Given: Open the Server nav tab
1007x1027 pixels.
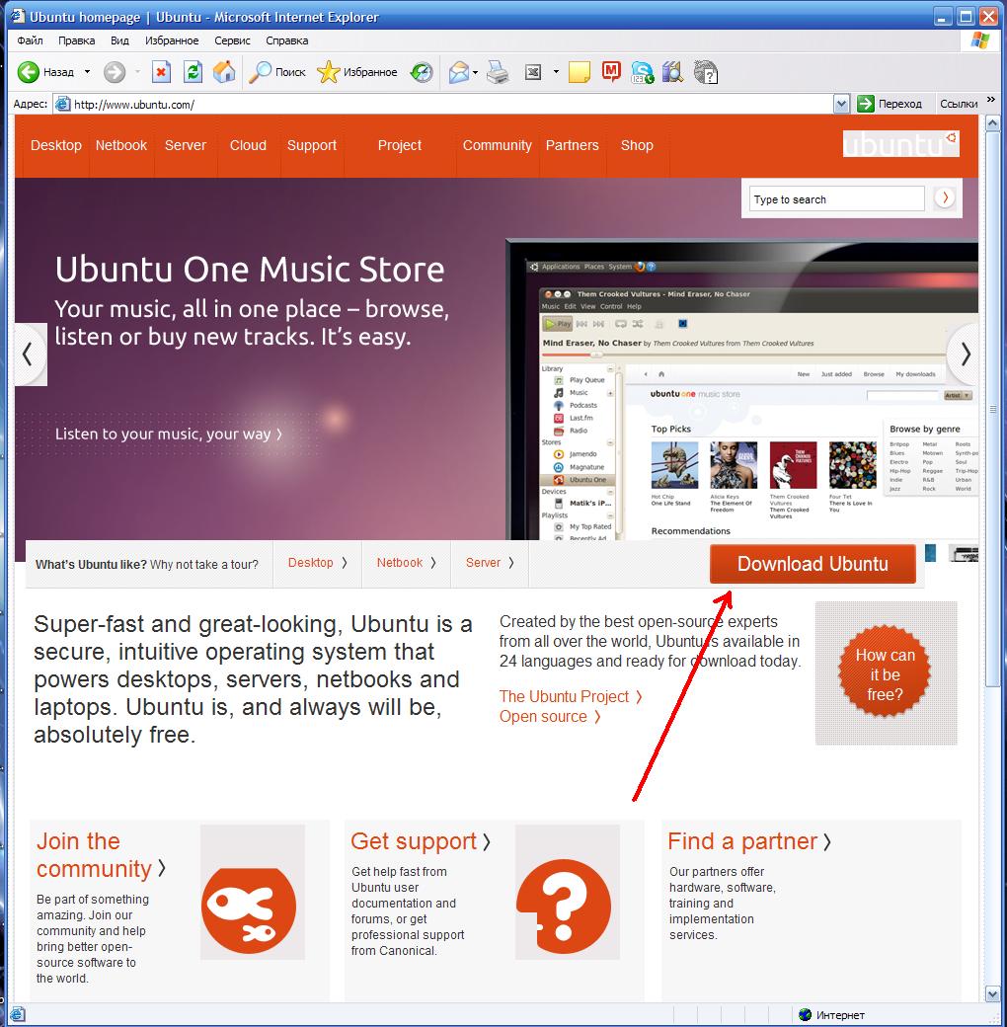Looking at the screenshot, I should click(186, 145).
